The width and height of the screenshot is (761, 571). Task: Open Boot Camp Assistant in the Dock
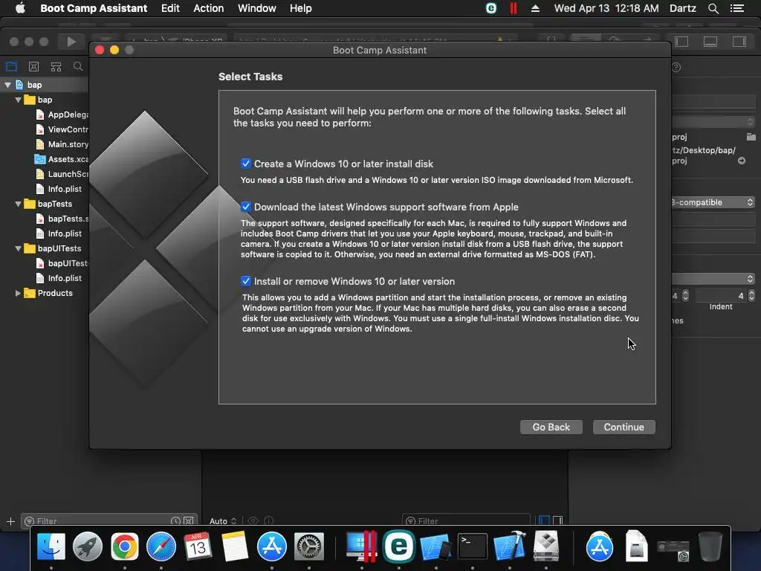[546, 546]
